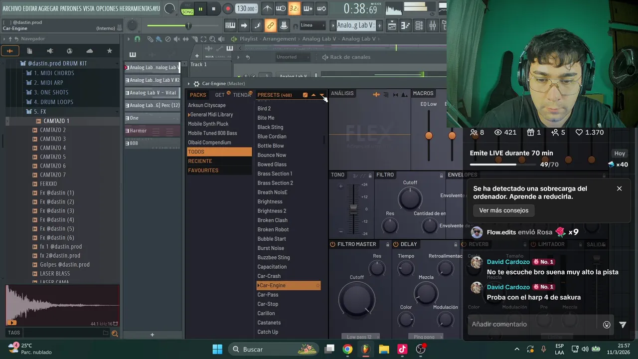This screenshot has height=359, width=638.
Task: Click the sample waveform preview
Action: 62,305
